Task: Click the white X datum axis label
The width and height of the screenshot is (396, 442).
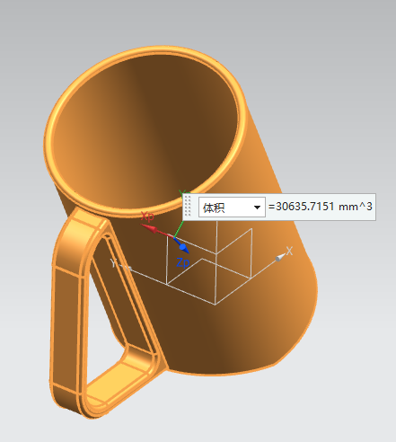Action: pos(289,251)
